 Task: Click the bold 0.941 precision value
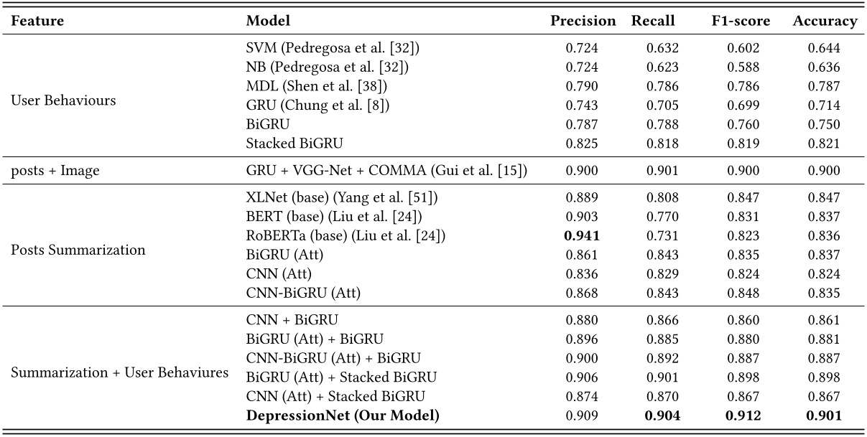click(583, 236)
